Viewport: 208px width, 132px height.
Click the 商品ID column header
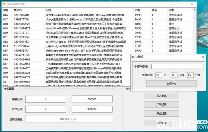point(18,10)
